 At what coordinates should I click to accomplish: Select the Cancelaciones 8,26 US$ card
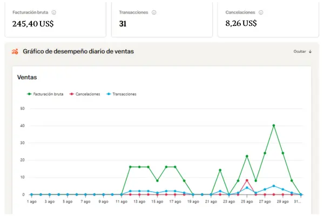click(268, 18)
